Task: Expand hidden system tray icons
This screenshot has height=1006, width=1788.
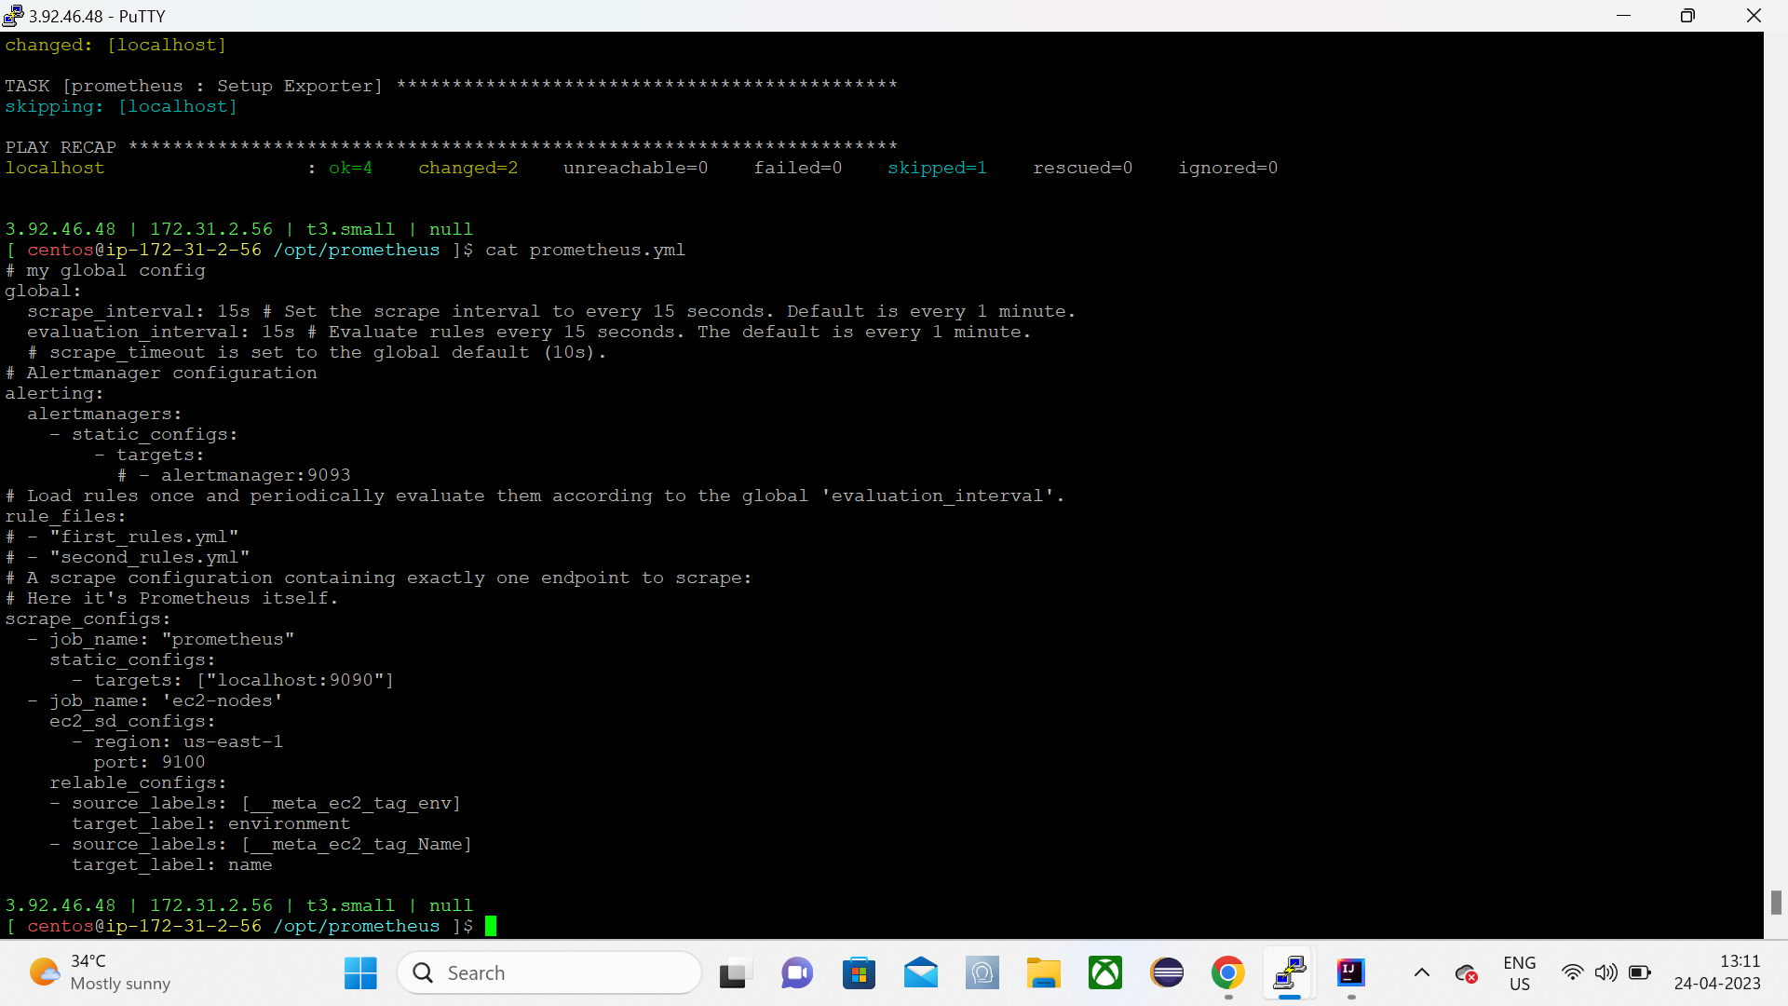Action: click(x=1421, y=972)
